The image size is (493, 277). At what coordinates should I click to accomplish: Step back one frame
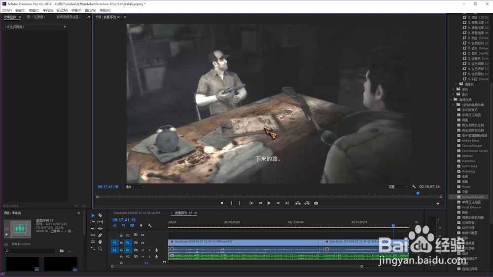[x=260, y=203]
